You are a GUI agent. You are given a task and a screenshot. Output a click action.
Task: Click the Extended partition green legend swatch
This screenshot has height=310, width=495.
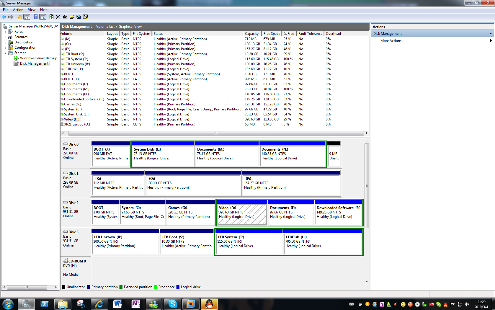(x=121, y=287)
